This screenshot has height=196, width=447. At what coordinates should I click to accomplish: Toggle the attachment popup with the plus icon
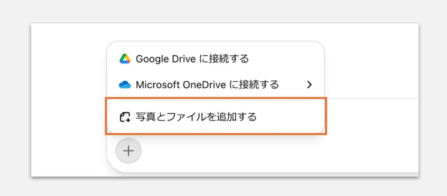(x=128, y=151)
